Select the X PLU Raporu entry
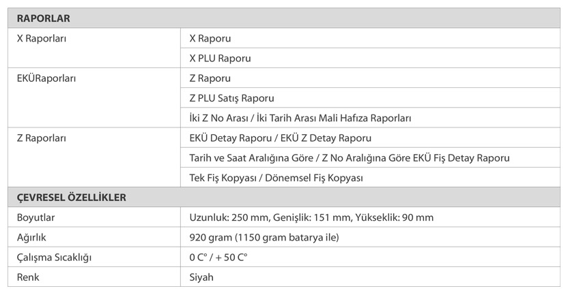 coord(220,59)
